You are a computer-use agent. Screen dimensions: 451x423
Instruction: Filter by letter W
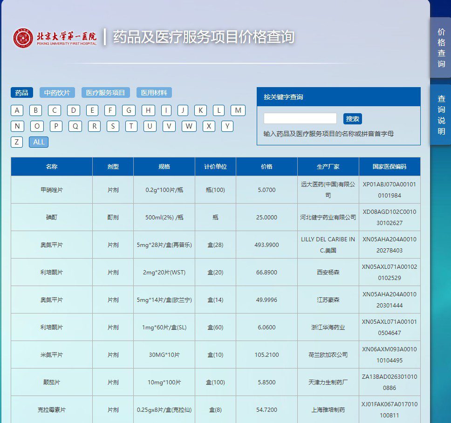189,126
